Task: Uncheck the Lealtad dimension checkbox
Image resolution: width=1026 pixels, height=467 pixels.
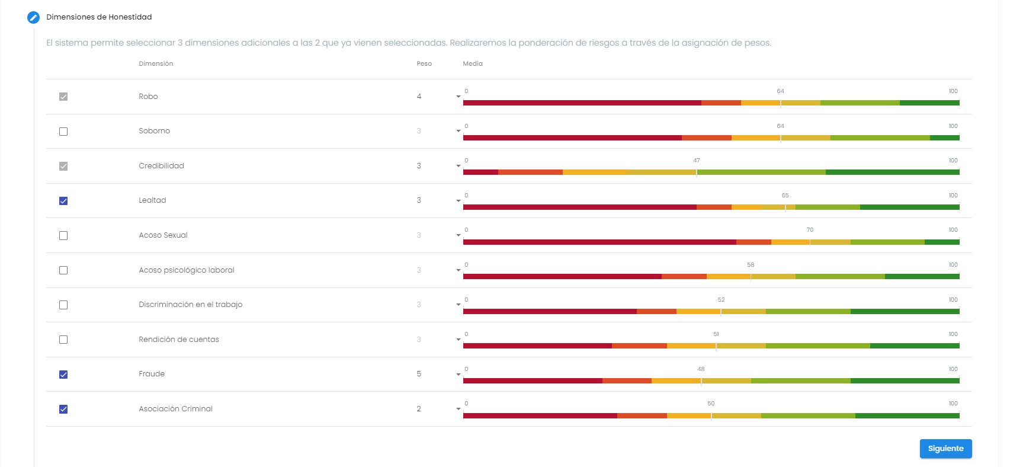Action: [63, 201]
